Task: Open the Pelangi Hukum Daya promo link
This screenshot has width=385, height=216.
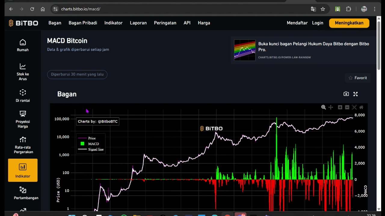Action: point(314,46)
